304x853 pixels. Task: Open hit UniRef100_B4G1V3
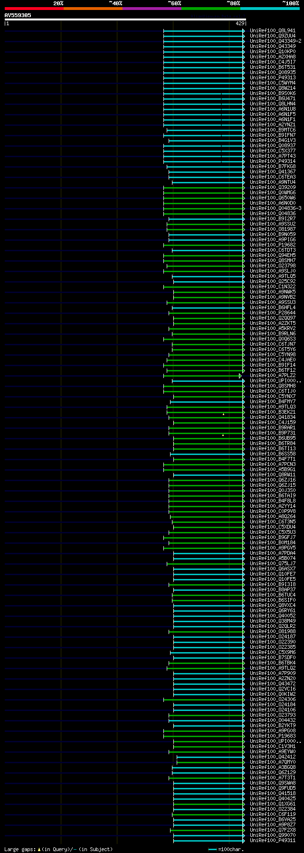tap(273, 141)
